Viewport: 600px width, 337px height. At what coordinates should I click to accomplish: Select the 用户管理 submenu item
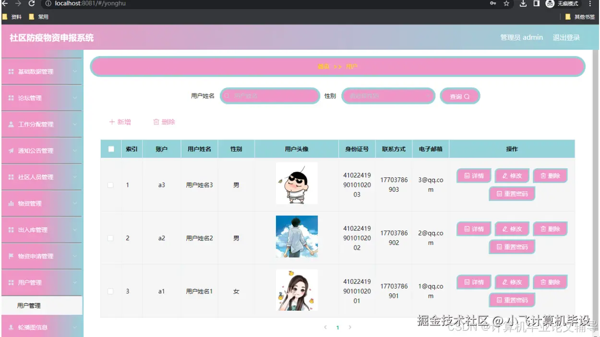[x=42, y=305]
